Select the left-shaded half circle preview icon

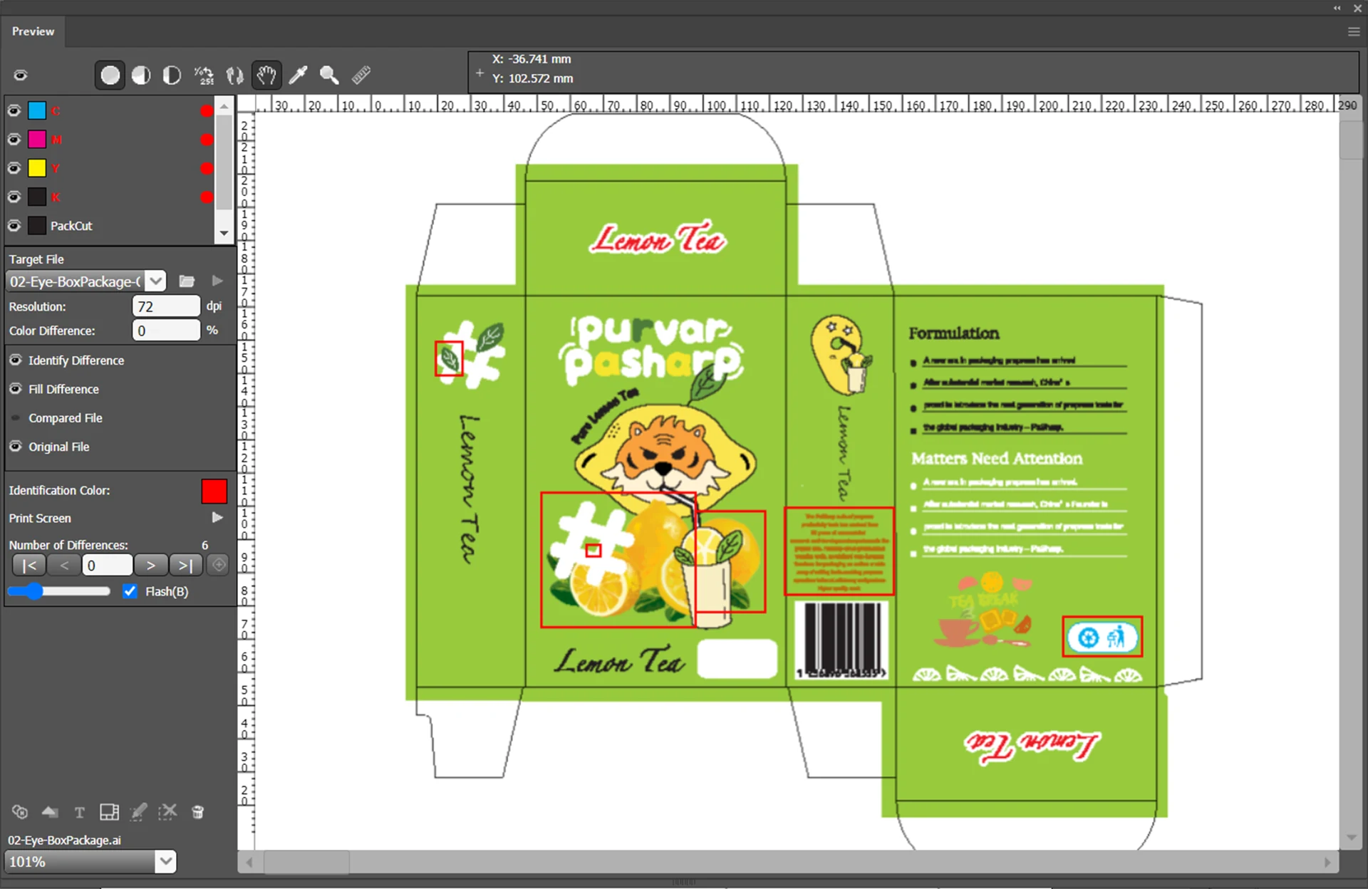141,76
